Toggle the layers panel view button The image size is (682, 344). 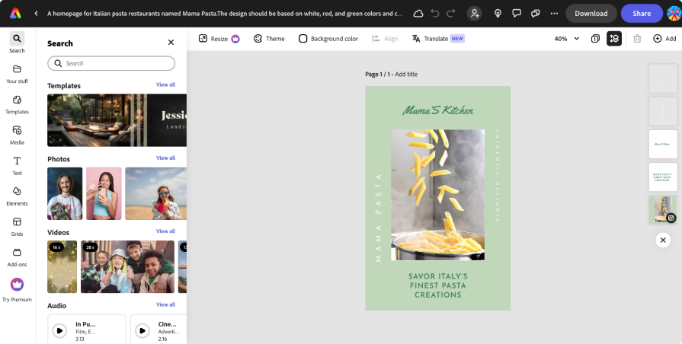pos(614,39)
